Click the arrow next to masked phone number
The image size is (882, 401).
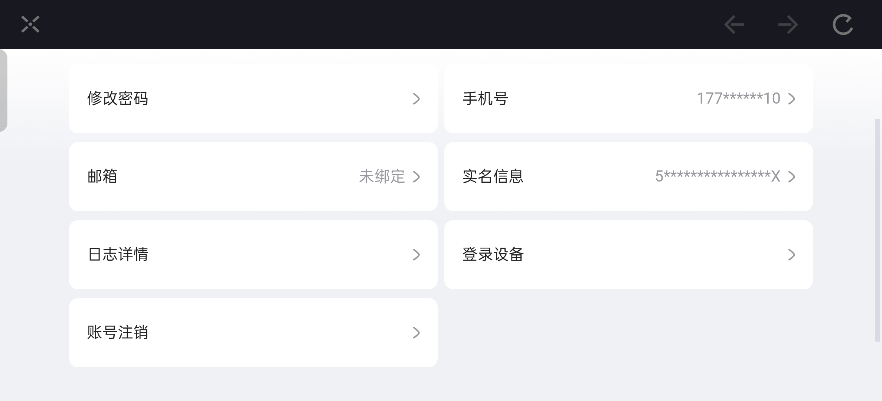tap(792, 99)
